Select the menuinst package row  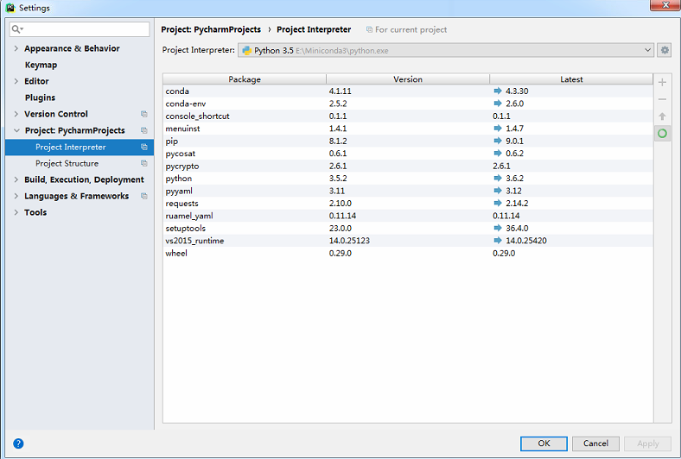coord(408,129)
